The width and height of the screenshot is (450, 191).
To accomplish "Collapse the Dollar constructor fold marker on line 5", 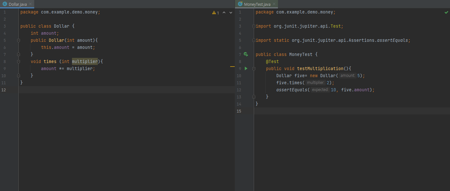I will coord(18,41).
